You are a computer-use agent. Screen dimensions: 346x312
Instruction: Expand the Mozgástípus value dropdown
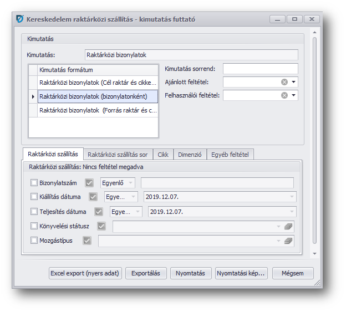(x=278, y=241)
